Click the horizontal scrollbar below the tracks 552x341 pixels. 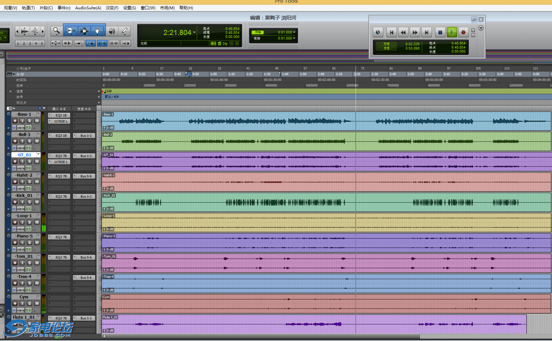[261, 336]
